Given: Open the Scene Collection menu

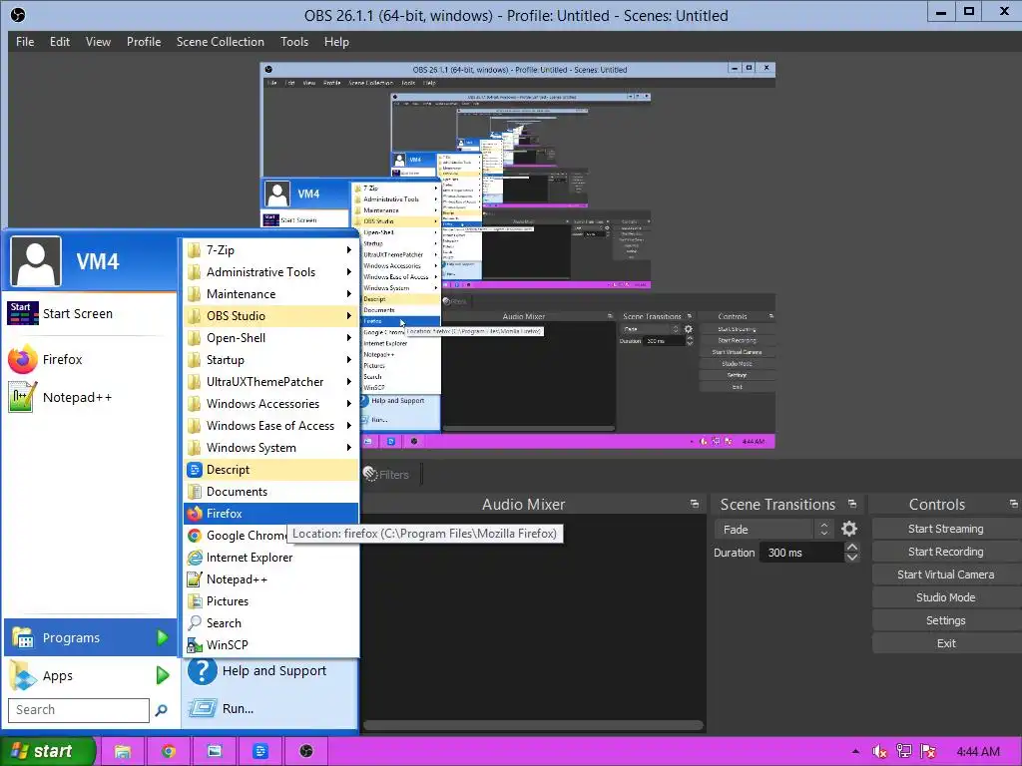Looking at the screenshot, I should 221,42.
